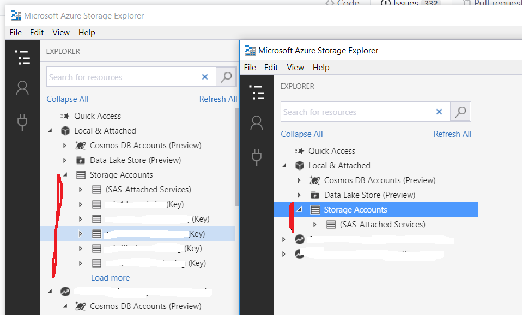Select Quick Access label in back window
This screenshot has height=315, width=522.
98,116
